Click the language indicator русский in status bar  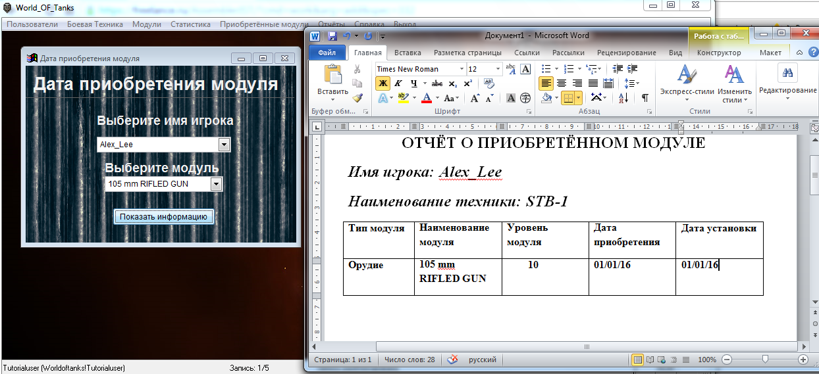pos(483,360)
